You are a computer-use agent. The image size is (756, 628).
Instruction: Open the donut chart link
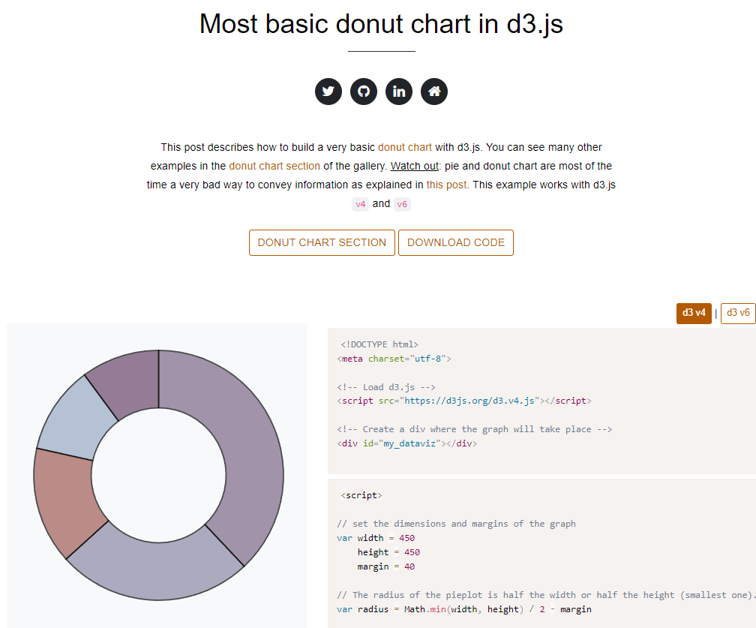pyautogui.click(x=404, y=147)
